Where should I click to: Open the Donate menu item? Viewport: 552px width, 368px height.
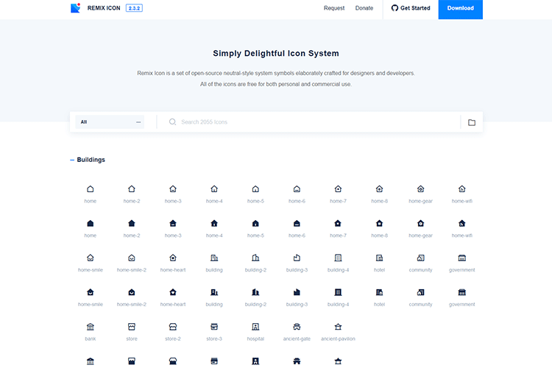pos(364,8)
